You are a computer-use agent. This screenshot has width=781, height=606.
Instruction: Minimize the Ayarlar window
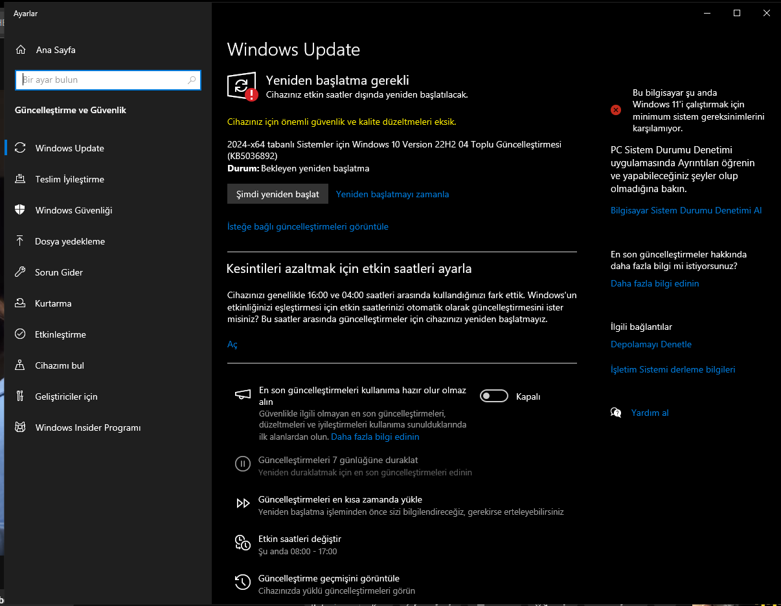[x=707, y=13]
